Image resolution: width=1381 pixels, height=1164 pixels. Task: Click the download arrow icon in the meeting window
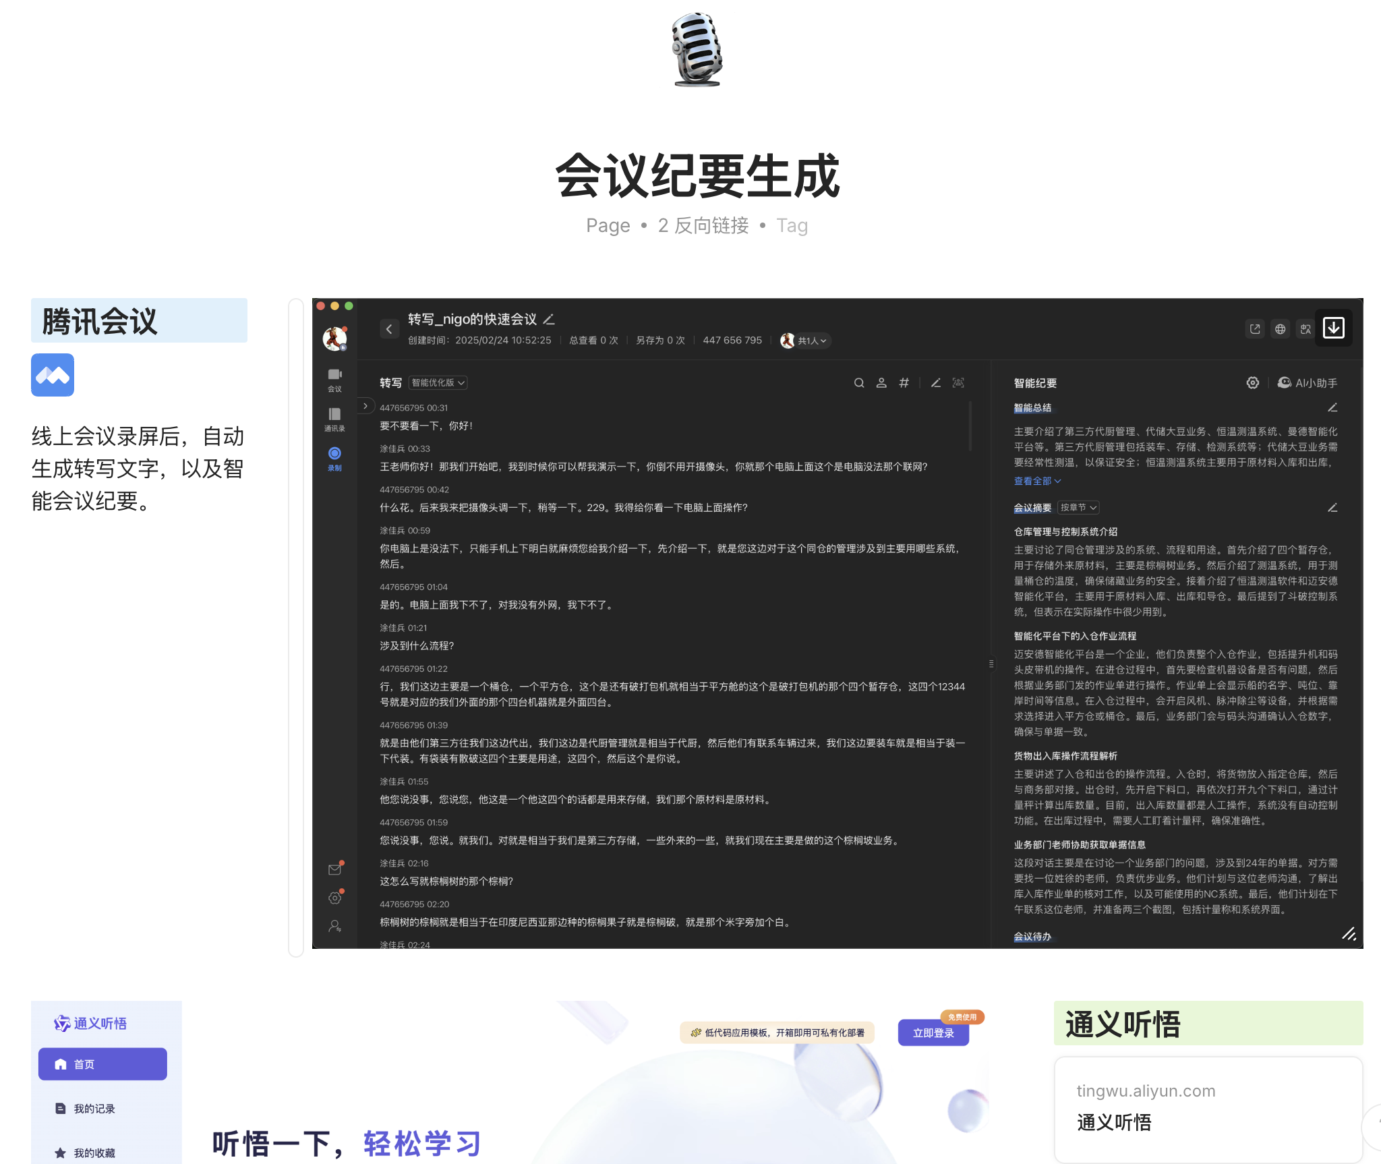pos(1334,328)
